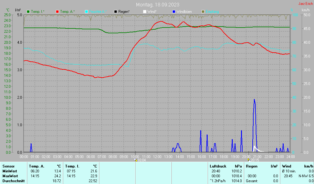Click the olive Empfang legend square
The width and height of the screenshot is (314, 184).
203,12
